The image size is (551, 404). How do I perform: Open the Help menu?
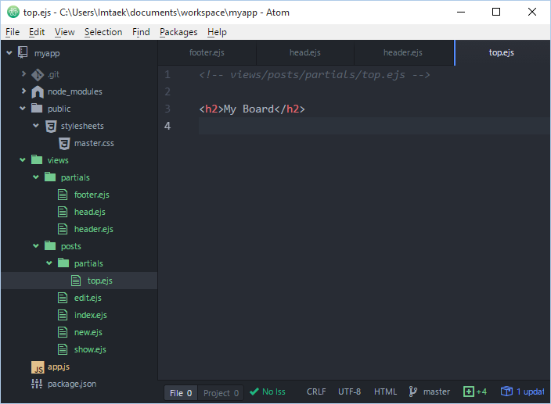[x=217, y=32]
